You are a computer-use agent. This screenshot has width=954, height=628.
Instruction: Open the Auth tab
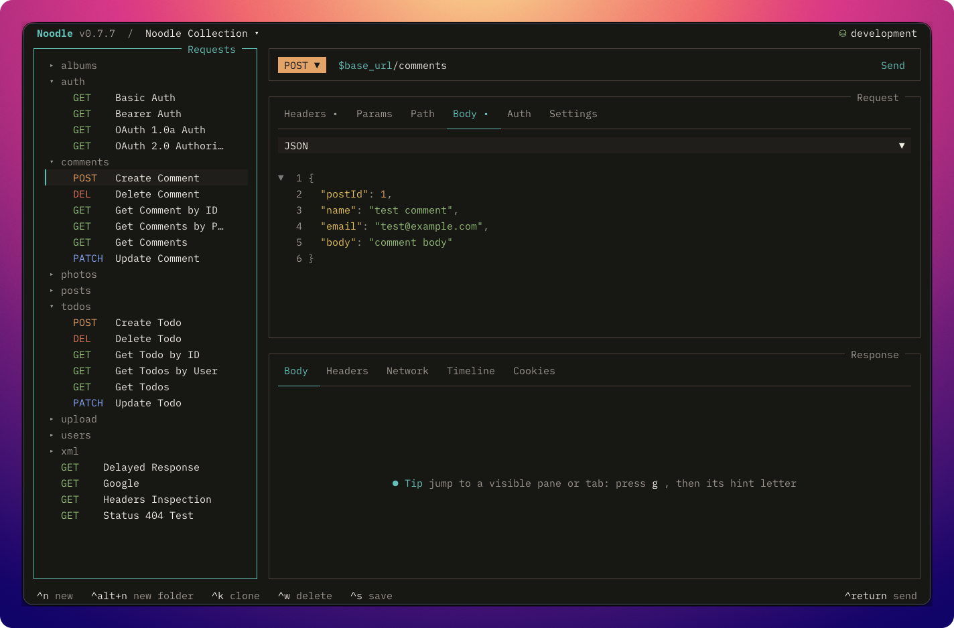[x=519, y=114]
